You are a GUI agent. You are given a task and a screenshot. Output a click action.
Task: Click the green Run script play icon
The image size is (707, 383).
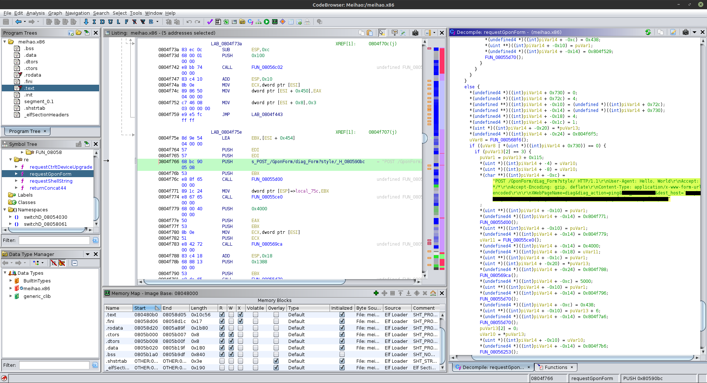click(267, 22)
